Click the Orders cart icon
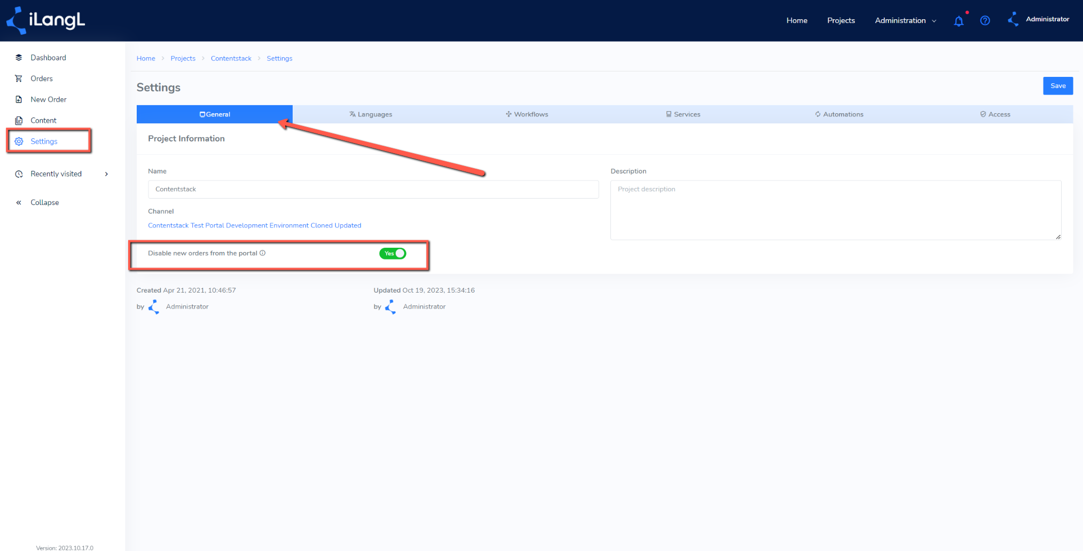Image resolution: width=1083 pixels, height=551 pixels. (x=19, y=78)
